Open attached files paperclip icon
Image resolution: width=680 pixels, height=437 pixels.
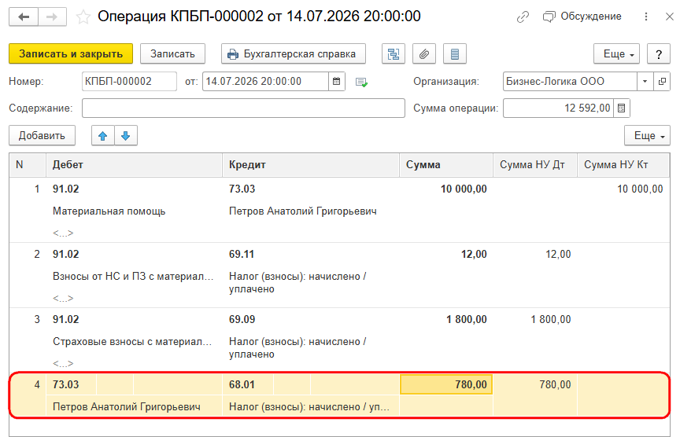(x=424, y=53)
